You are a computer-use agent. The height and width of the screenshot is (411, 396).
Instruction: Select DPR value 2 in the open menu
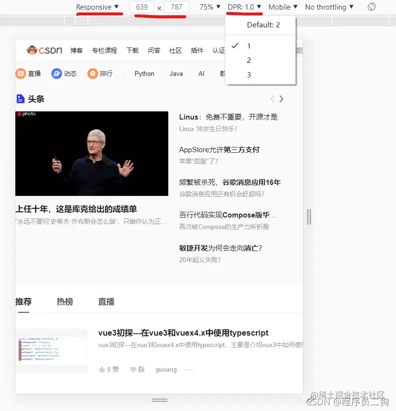(249, 60)
